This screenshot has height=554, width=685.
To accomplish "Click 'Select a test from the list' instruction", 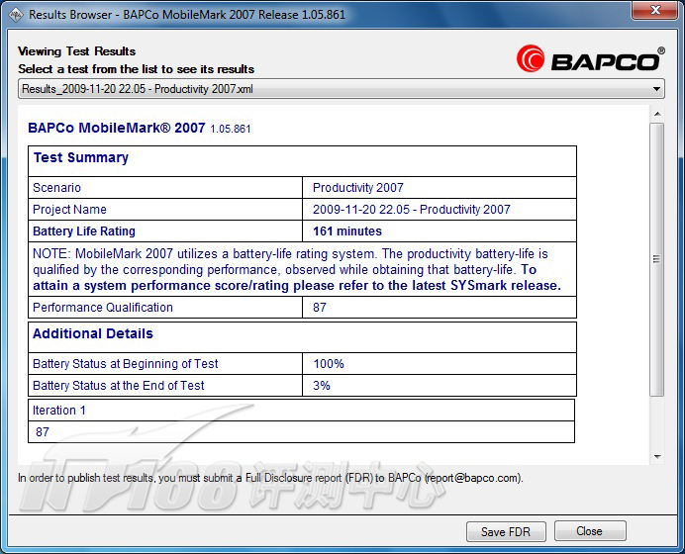I will (137, 69).
